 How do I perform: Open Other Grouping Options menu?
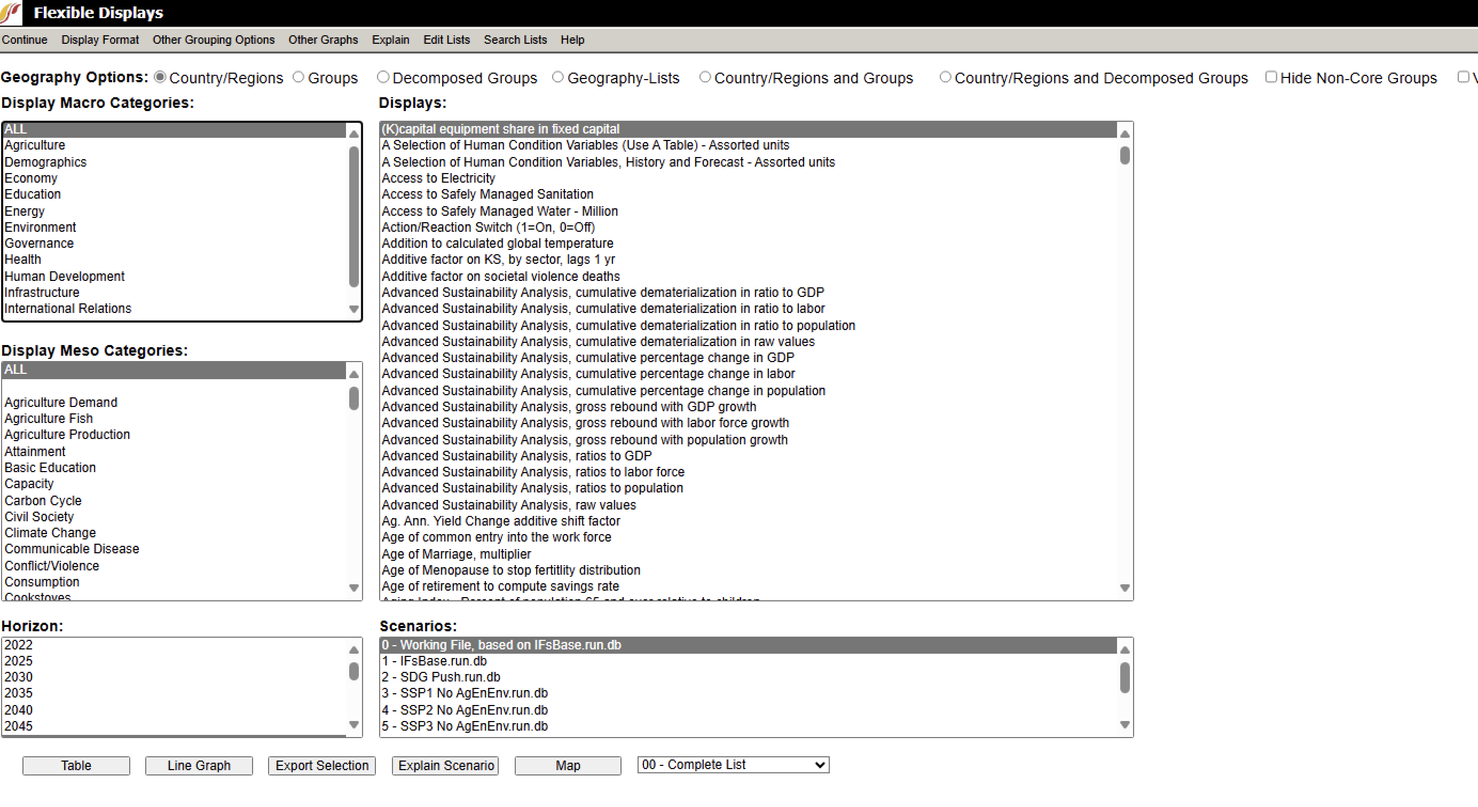214,40
